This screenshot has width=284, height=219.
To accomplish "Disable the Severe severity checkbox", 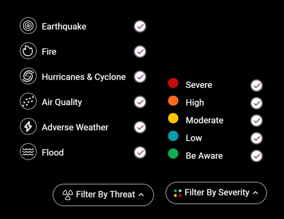I will [x=257, y=86].
